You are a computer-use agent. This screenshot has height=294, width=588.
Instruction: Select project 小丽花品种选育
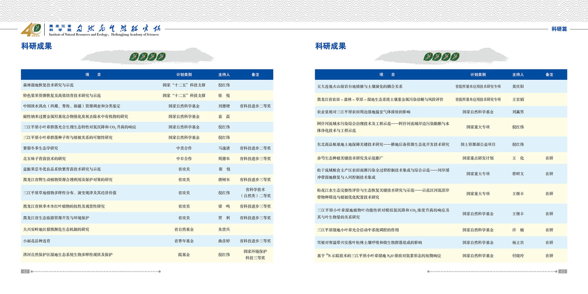[x=37, y=241]
